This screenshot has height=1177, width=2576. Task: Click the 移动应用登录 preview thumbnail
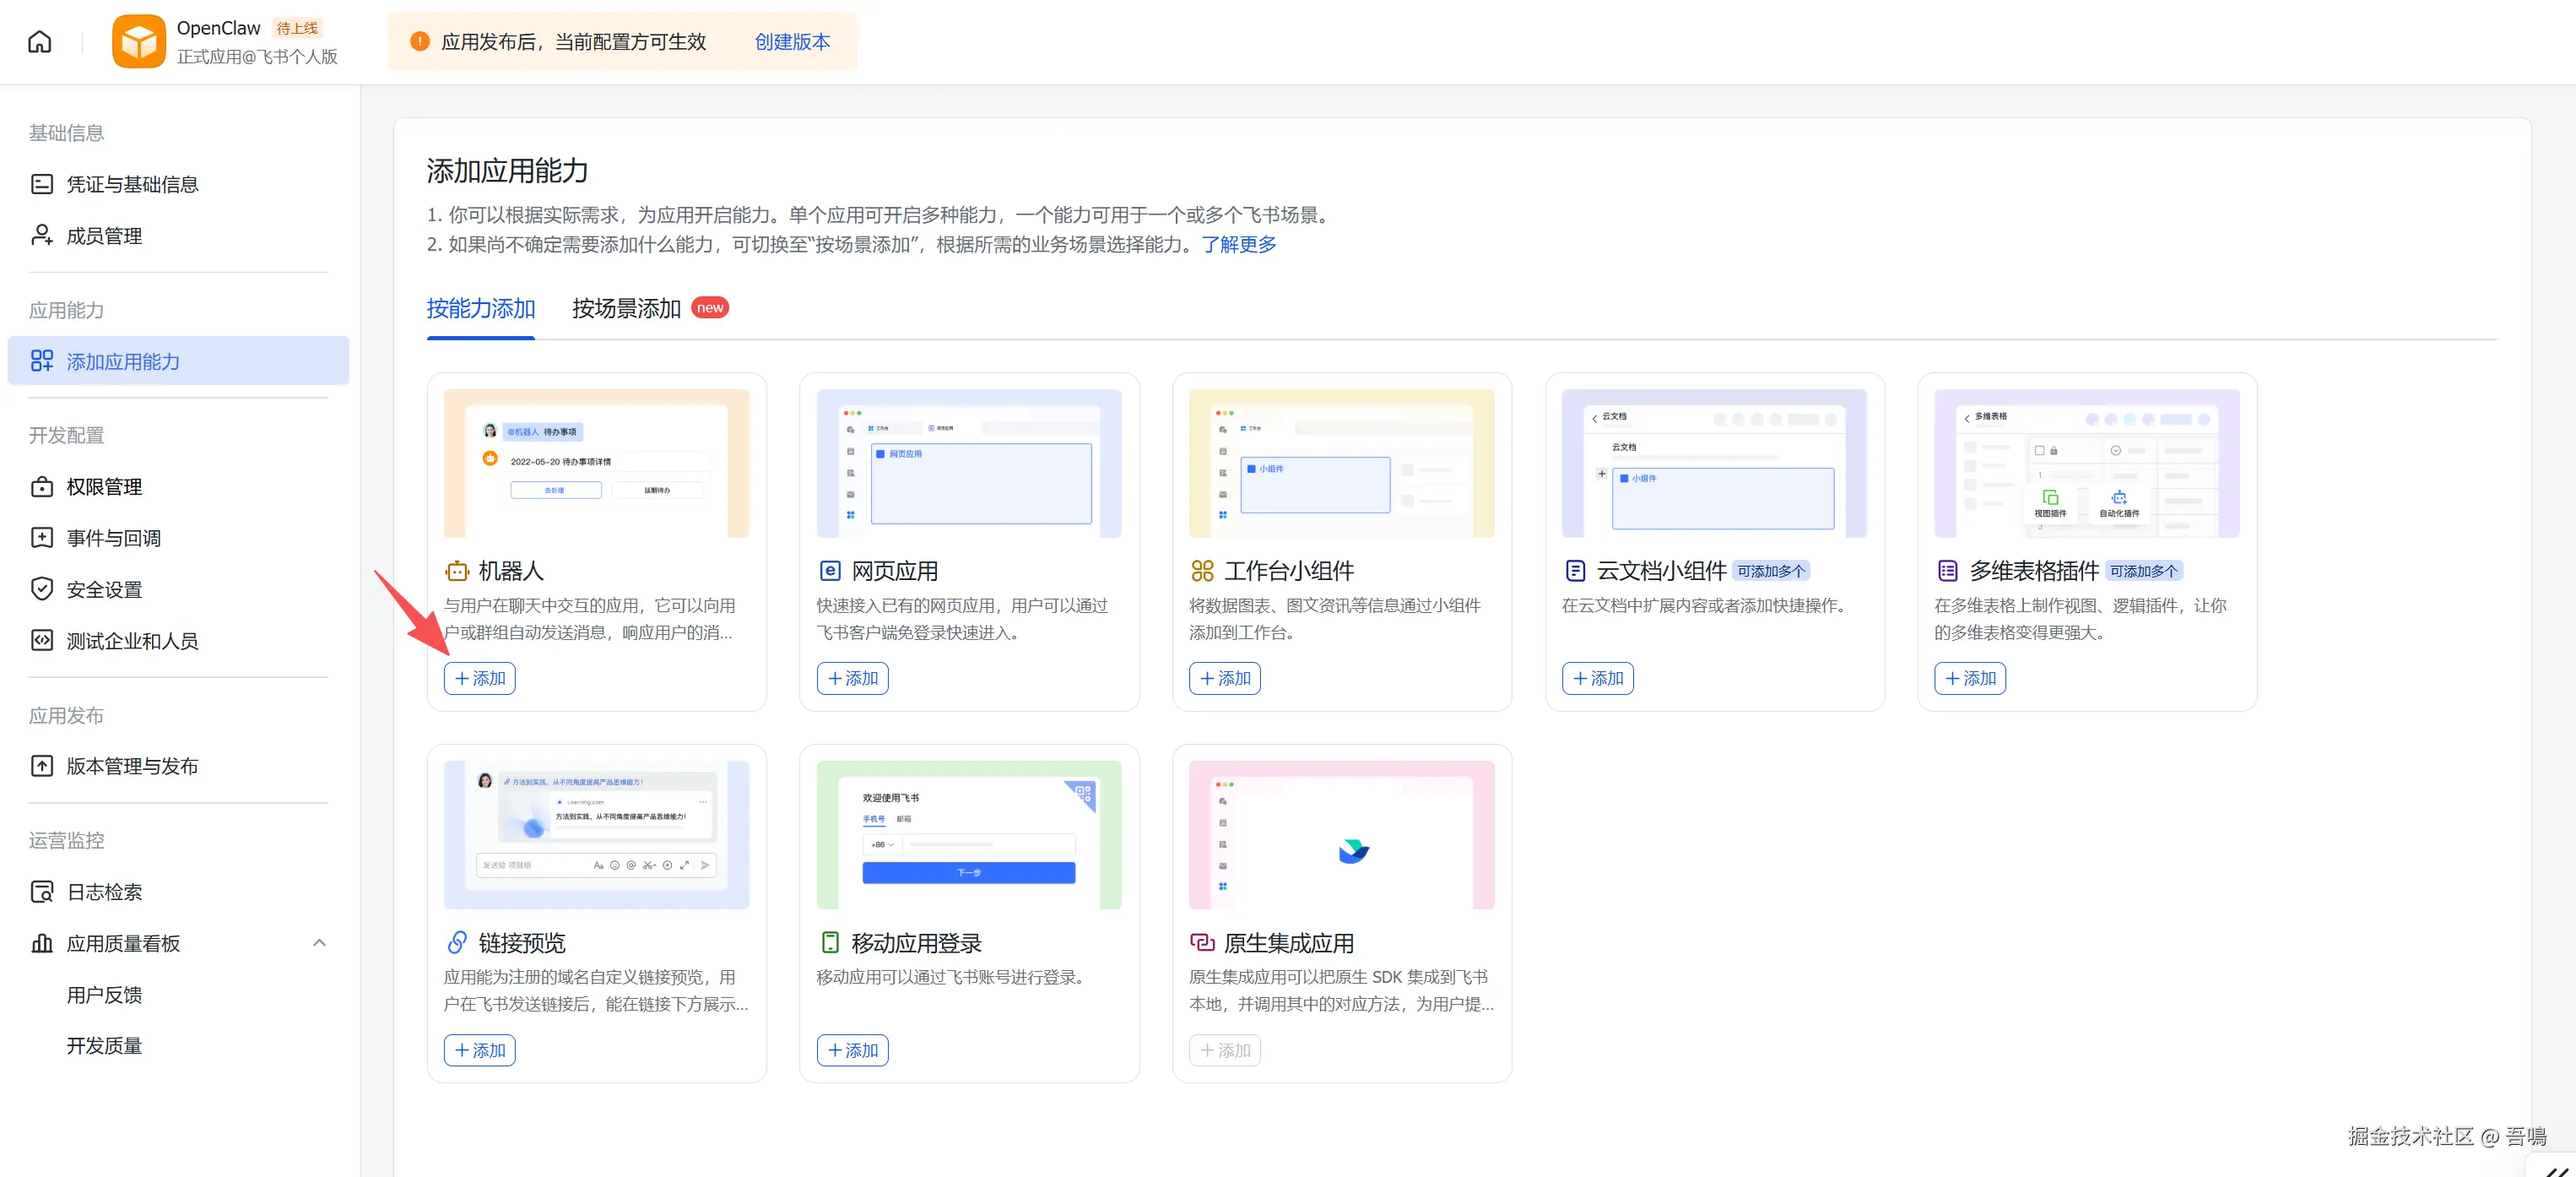point(968,834)
